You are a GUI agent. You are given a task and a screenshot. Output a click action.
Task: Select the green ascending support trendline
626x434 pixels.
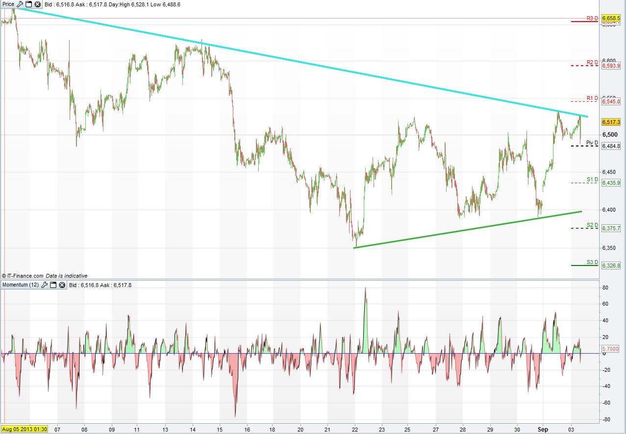[466, 230]
